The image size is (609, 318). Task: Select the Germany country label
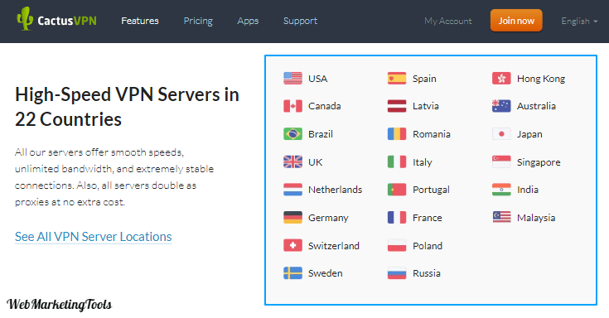[x=328, y=218]
